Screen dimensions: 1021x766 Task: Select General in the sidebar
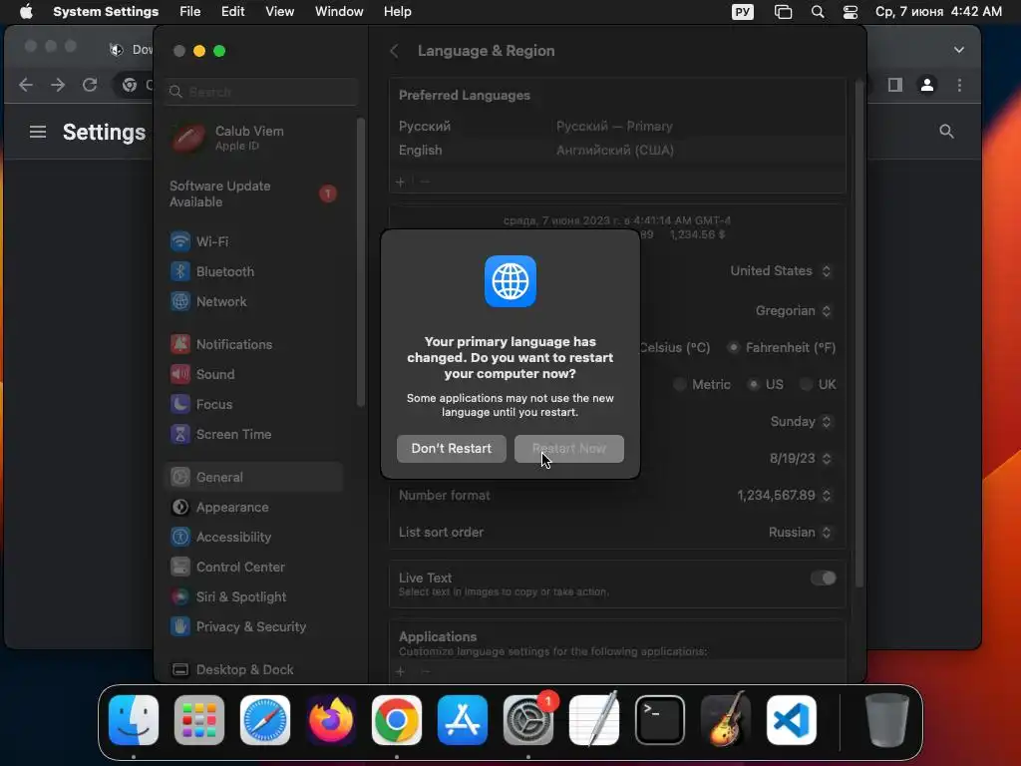254,478
